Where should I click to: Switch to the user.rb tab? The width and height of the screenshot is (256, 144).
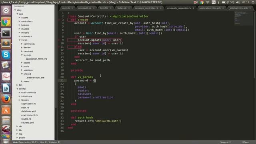pos(66,8)
